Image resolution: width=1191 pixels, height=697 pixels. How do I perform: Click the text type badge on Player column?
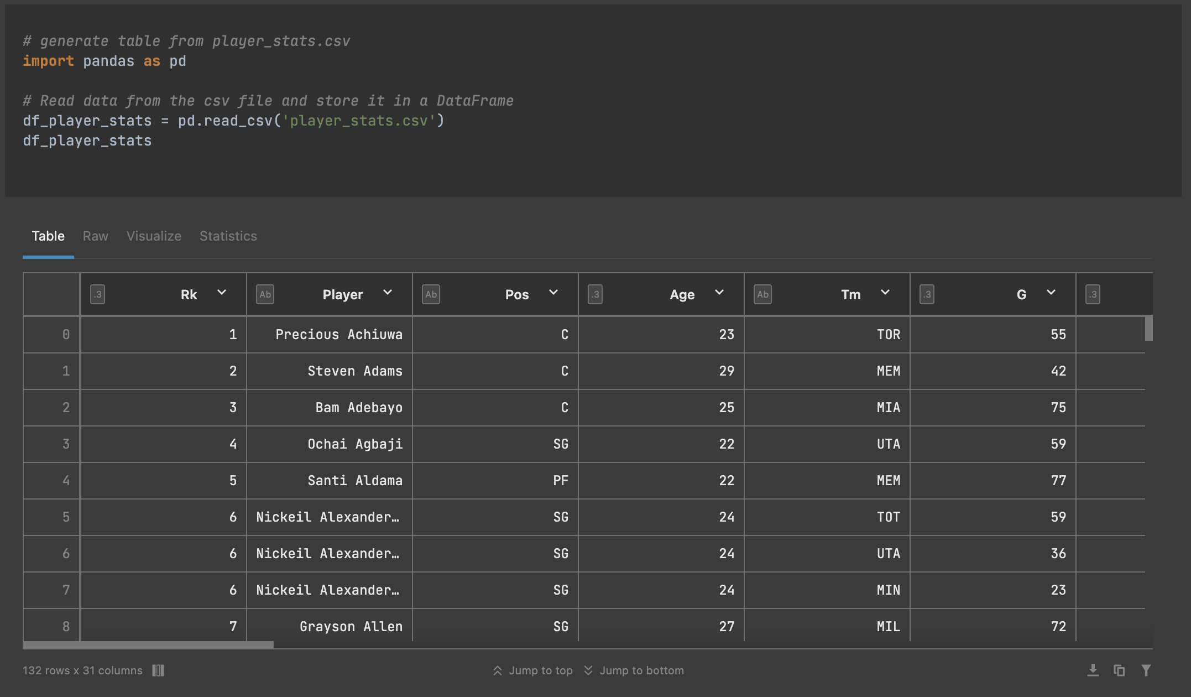pos(265,294)
